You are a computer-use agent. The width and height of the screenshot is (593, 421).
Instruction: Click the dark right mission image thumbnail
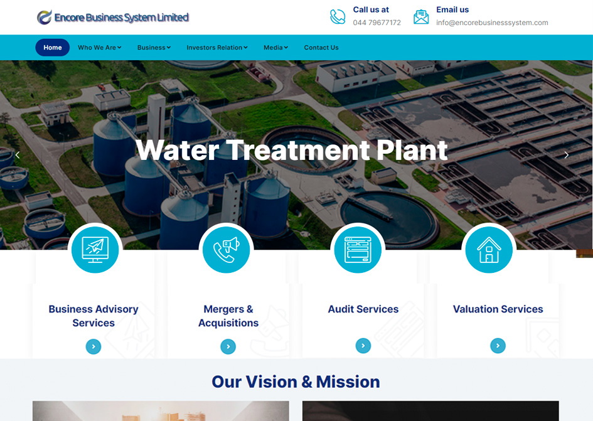(430, 411)
